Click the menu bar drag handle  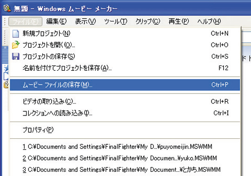point(5,21)
